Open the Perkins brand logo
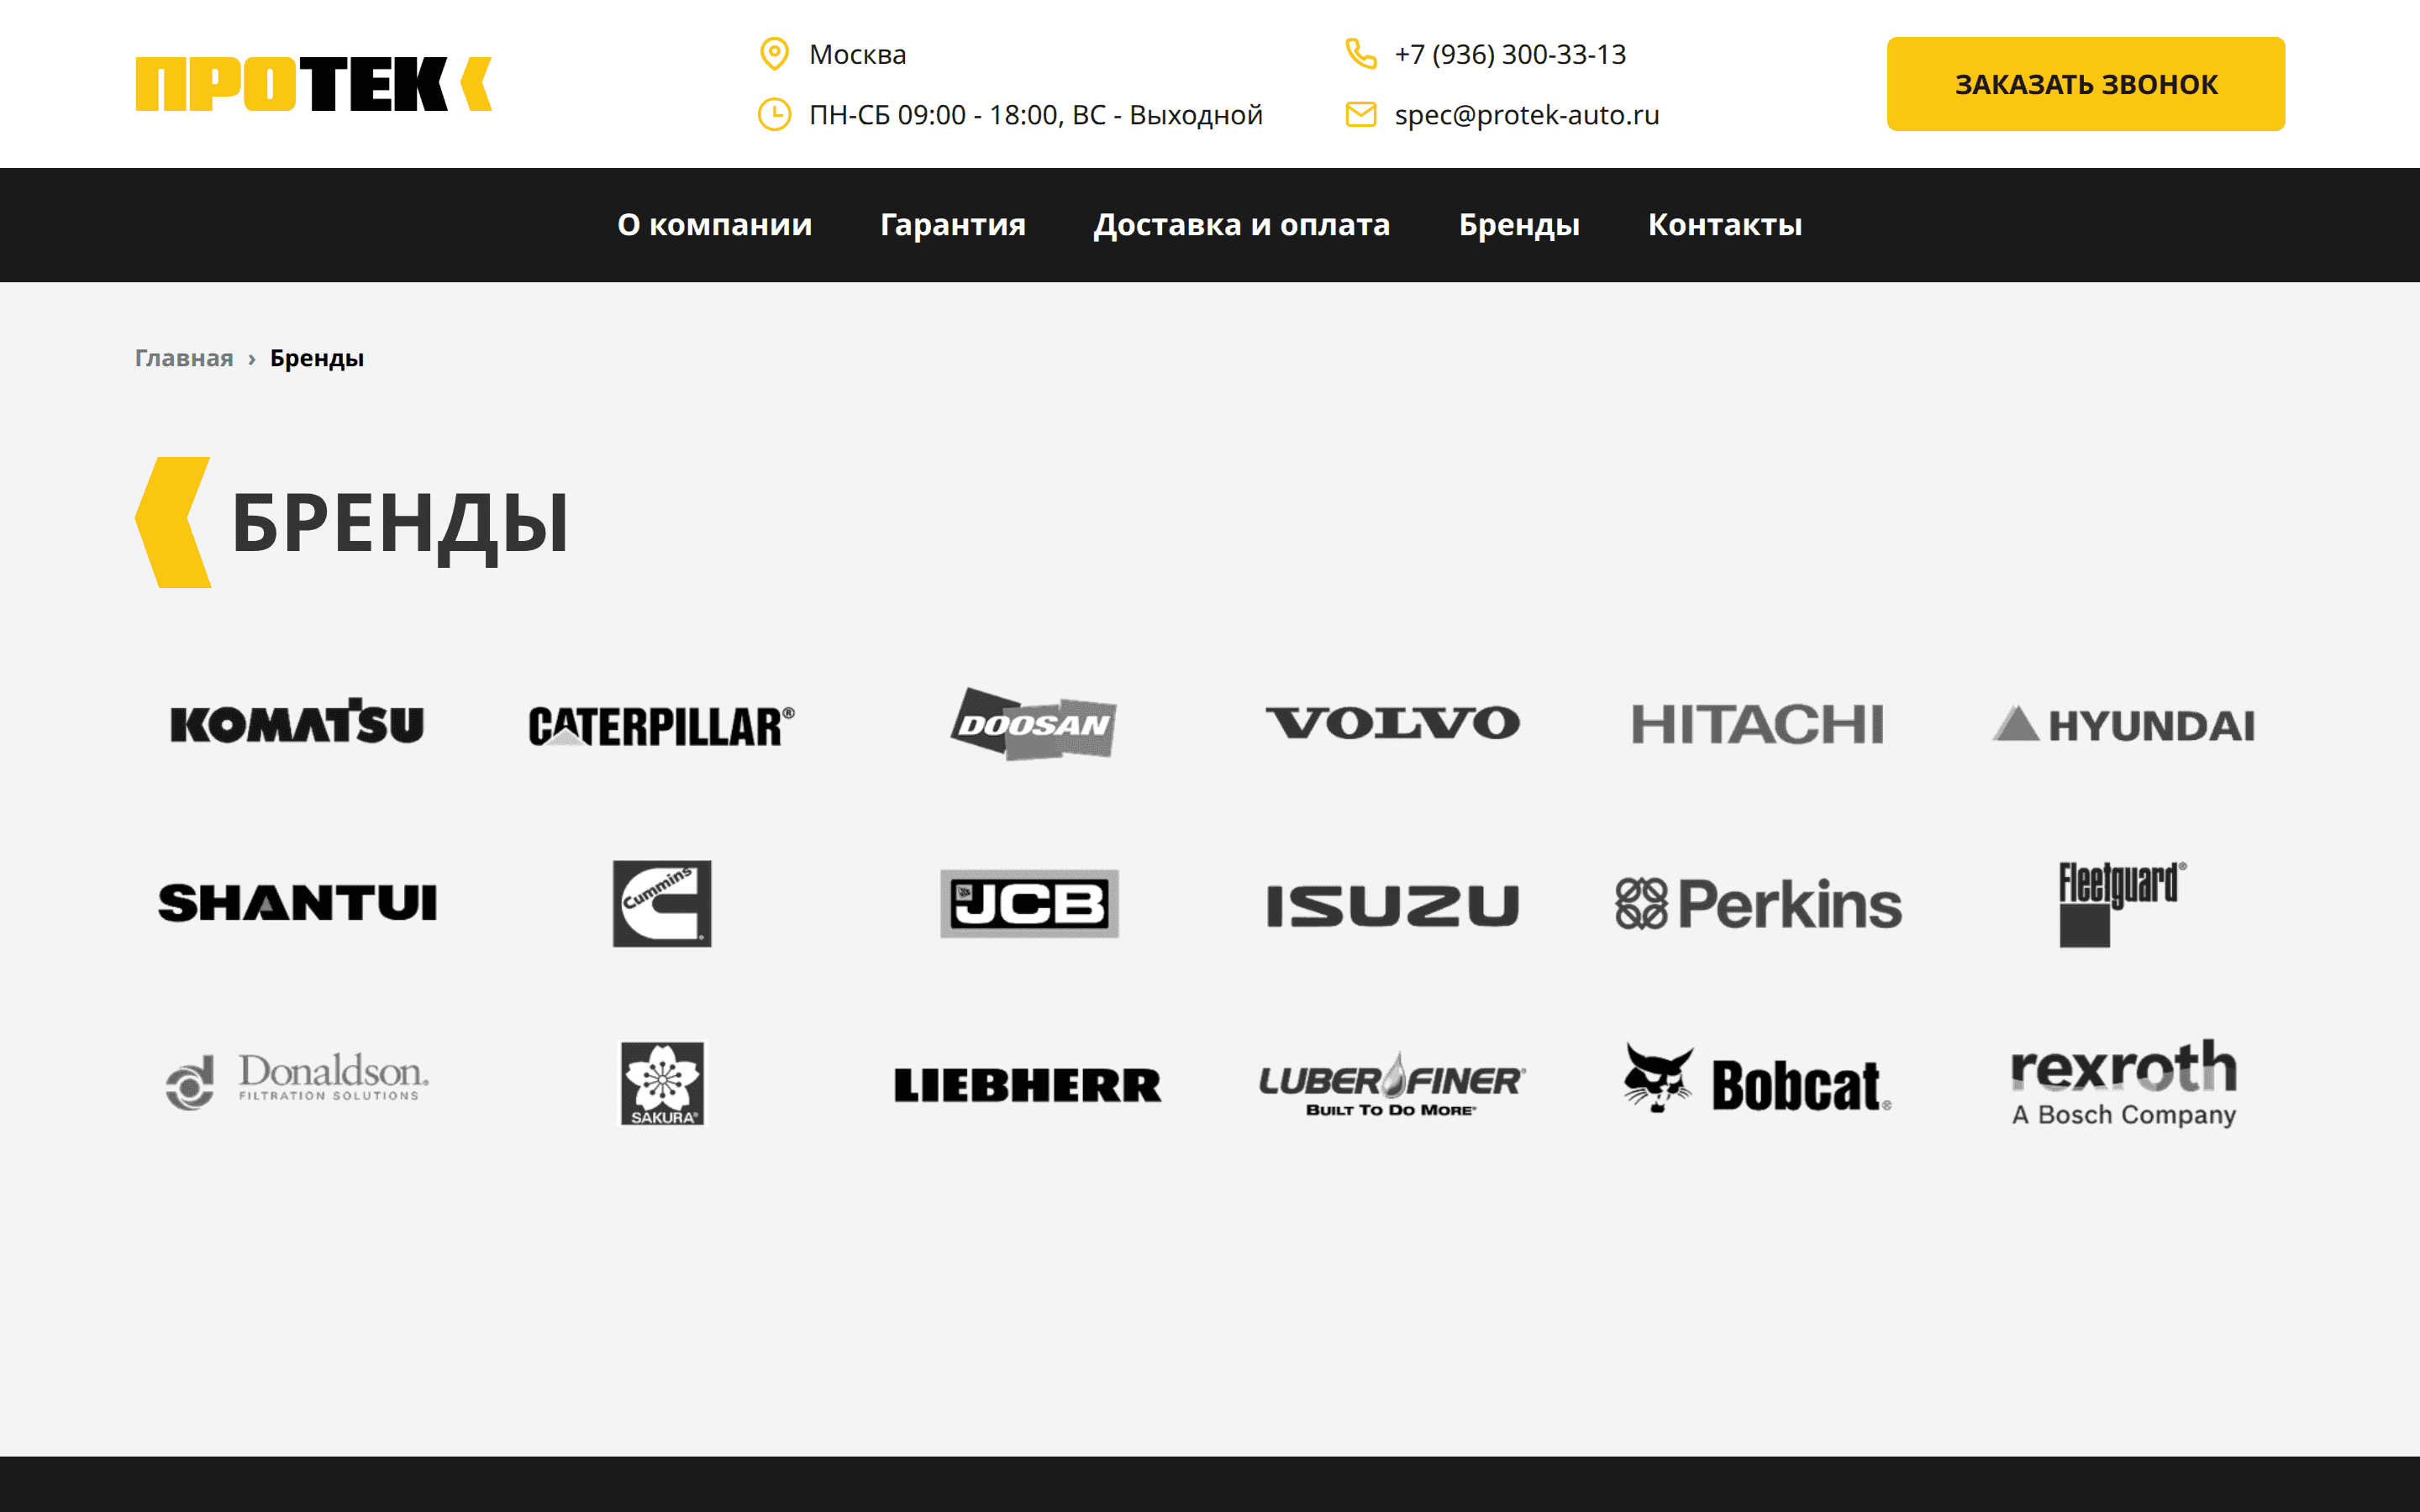The width and height of the screenshot is (2420, 1512). coord(1759,904)
